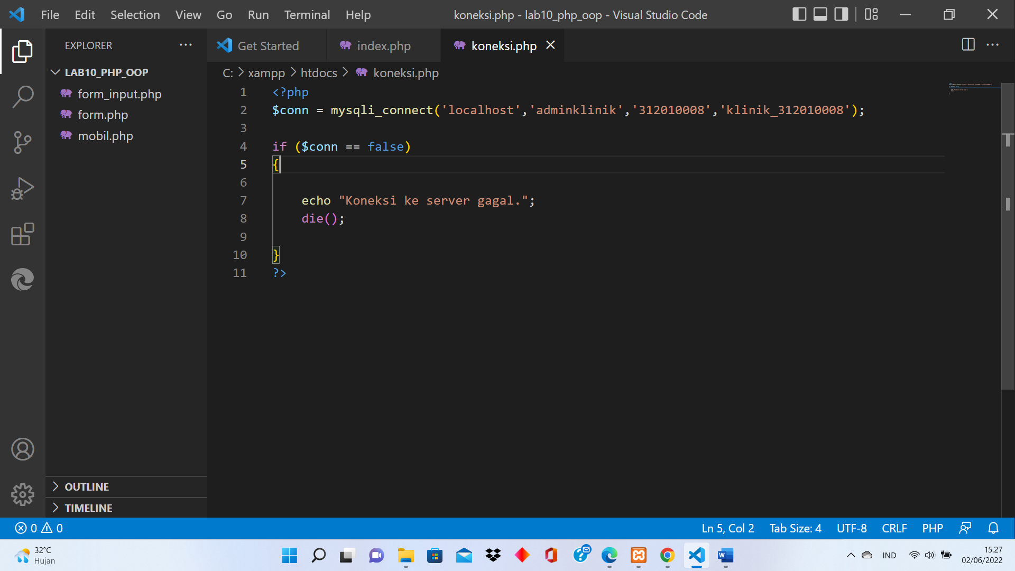Image resolution: width=1015 pixels, height=571 pixels.
Task: Open the form.php file
Action: (103, 115)
